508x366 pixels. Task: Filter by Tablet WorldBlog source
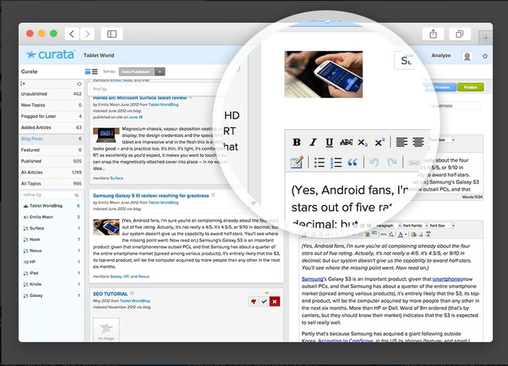tap(51, 206)
